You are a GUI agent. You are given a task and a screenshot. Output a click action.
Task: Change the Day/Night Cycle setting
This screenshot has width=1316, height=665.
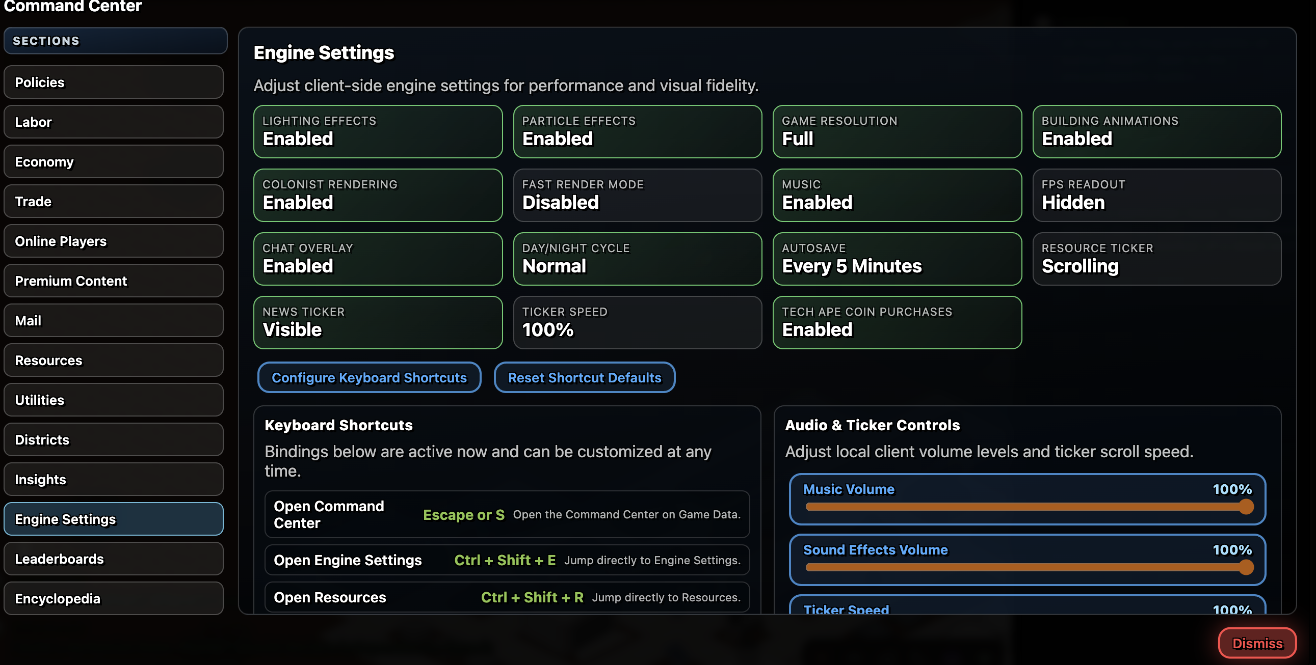pos(638,259)
